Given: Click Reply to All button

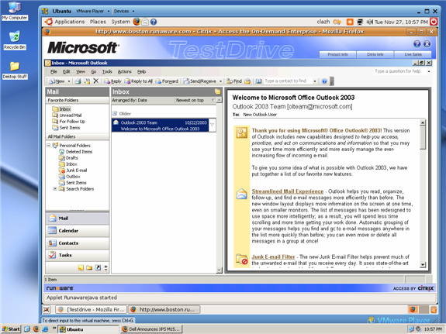Looking at the screenshot, I should pyautogui.click(x=139, y=81).
